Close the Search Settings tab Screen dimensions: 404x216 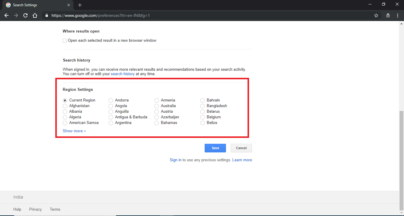(69, 5)
